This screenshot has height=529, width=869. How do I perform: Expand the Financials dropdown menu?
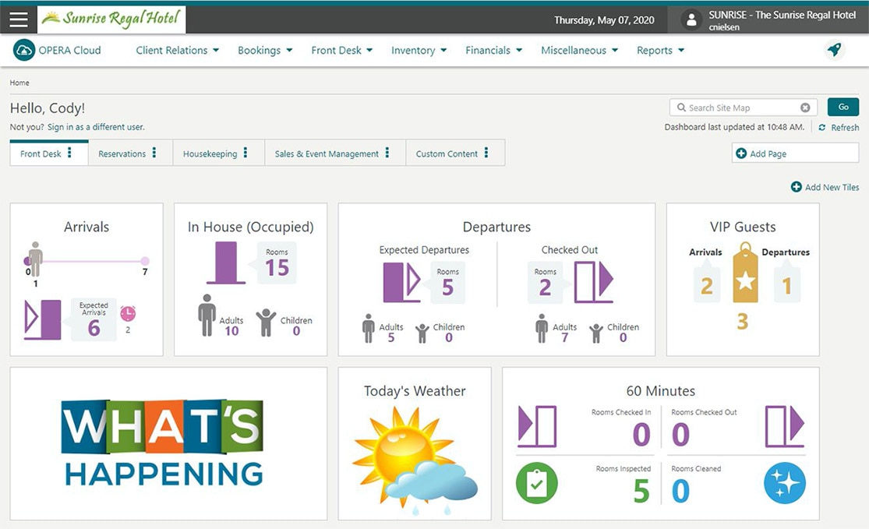click(493, 51)
